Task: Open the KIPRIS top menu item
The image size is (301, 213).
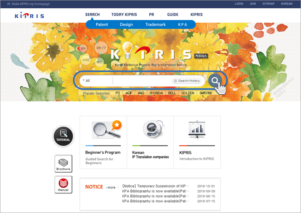Action: pos(196,14)
